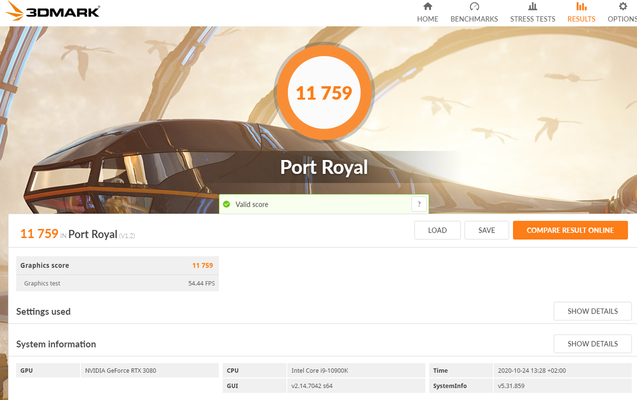Open the Home tab

427,12
